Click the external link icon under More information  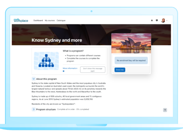pyautogui.click(x=64, y=71)
